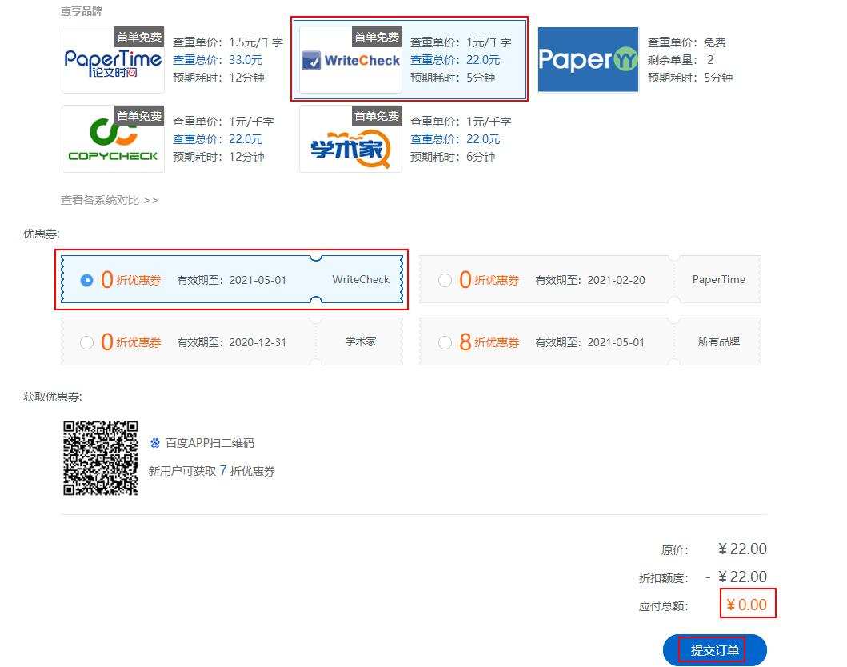The width and height of the screenshot is (847, 667).
Task: Click PaperTime price text 33.0元
Action: (x=246, y=60)
